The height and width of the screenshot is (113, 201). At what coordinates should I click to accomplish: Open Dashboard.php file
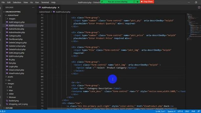click(16, 39)
